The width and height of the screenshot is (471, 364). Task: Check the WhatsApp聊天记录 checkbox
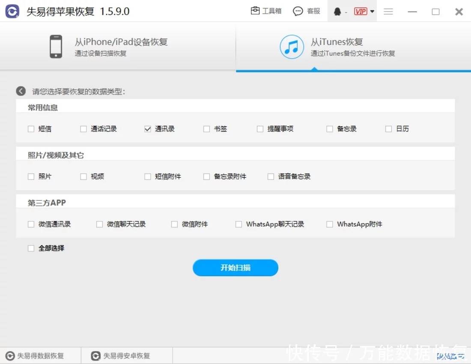[238, 224]
